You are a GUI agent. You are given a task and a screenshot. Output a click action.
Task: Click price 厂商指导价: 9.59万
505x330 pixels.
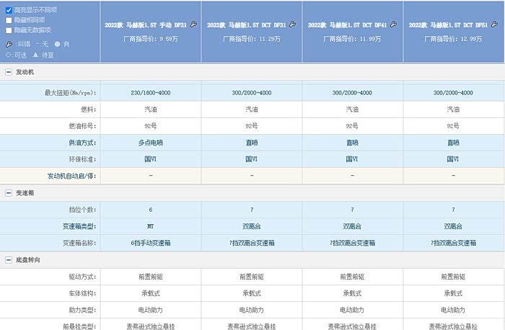coord(150,39)
